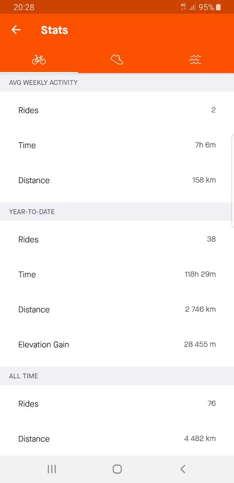Image resolution: width=234 pixels, height=483 pixels.
Task: Tap the Android back navigation chevron
Action: [x=183, y=469]
